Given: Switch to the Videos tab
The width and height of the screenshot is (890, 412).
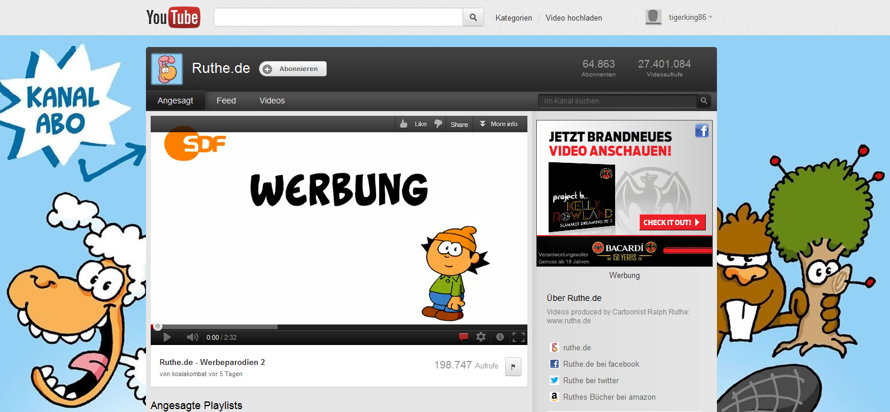Looking at the screenshot, I should tap(271, 101).
